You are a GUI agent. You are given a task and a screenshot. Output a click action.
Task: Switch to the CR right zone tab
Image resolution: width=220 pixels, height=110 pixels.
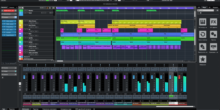(x=209, y=7)
